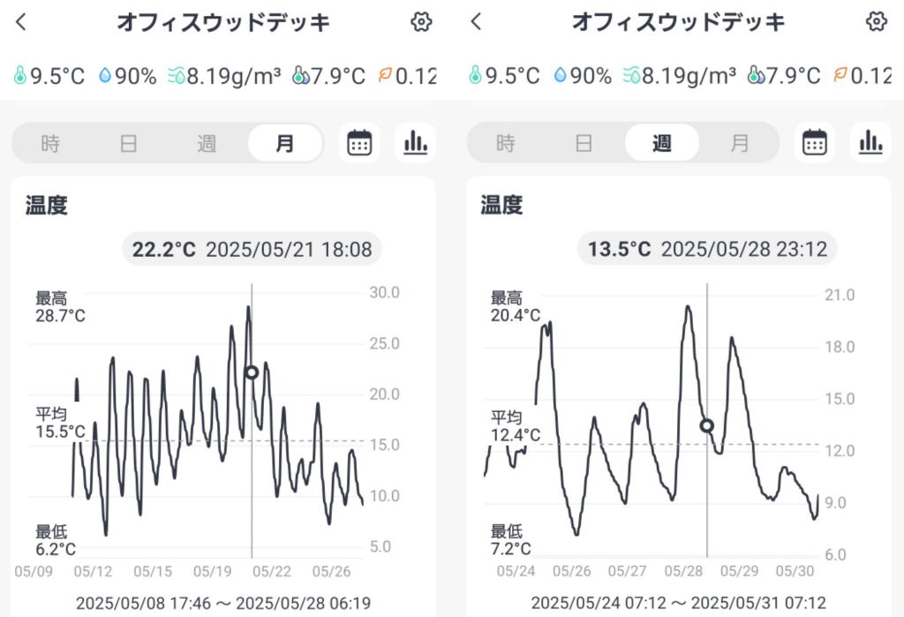904x617 pixels.
Task: Open calendar date picker in left panel
Action: point(359,143)
